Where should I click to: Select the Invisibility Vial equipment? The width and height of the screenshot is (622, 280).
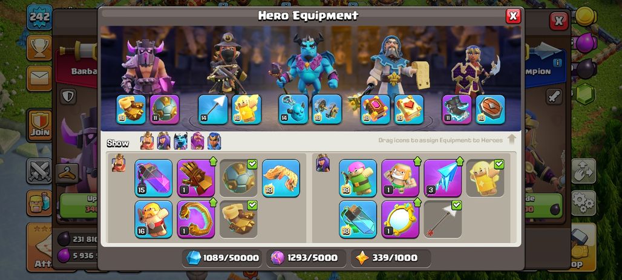click(358, 219)
